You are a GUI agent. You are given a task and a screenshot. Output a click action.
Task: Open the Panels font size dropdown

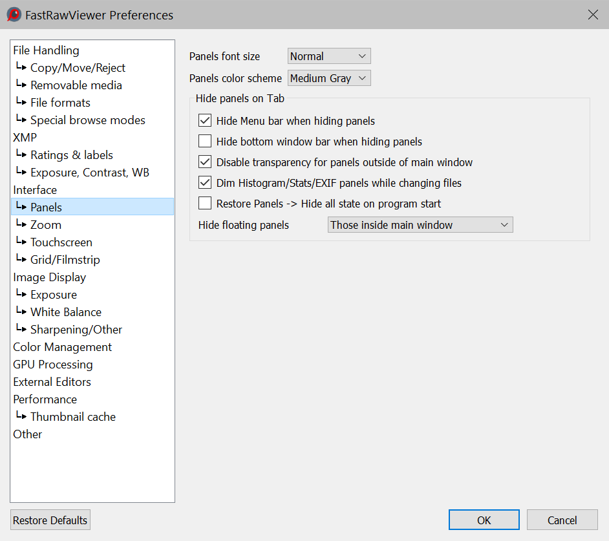(x=329, y=56)
